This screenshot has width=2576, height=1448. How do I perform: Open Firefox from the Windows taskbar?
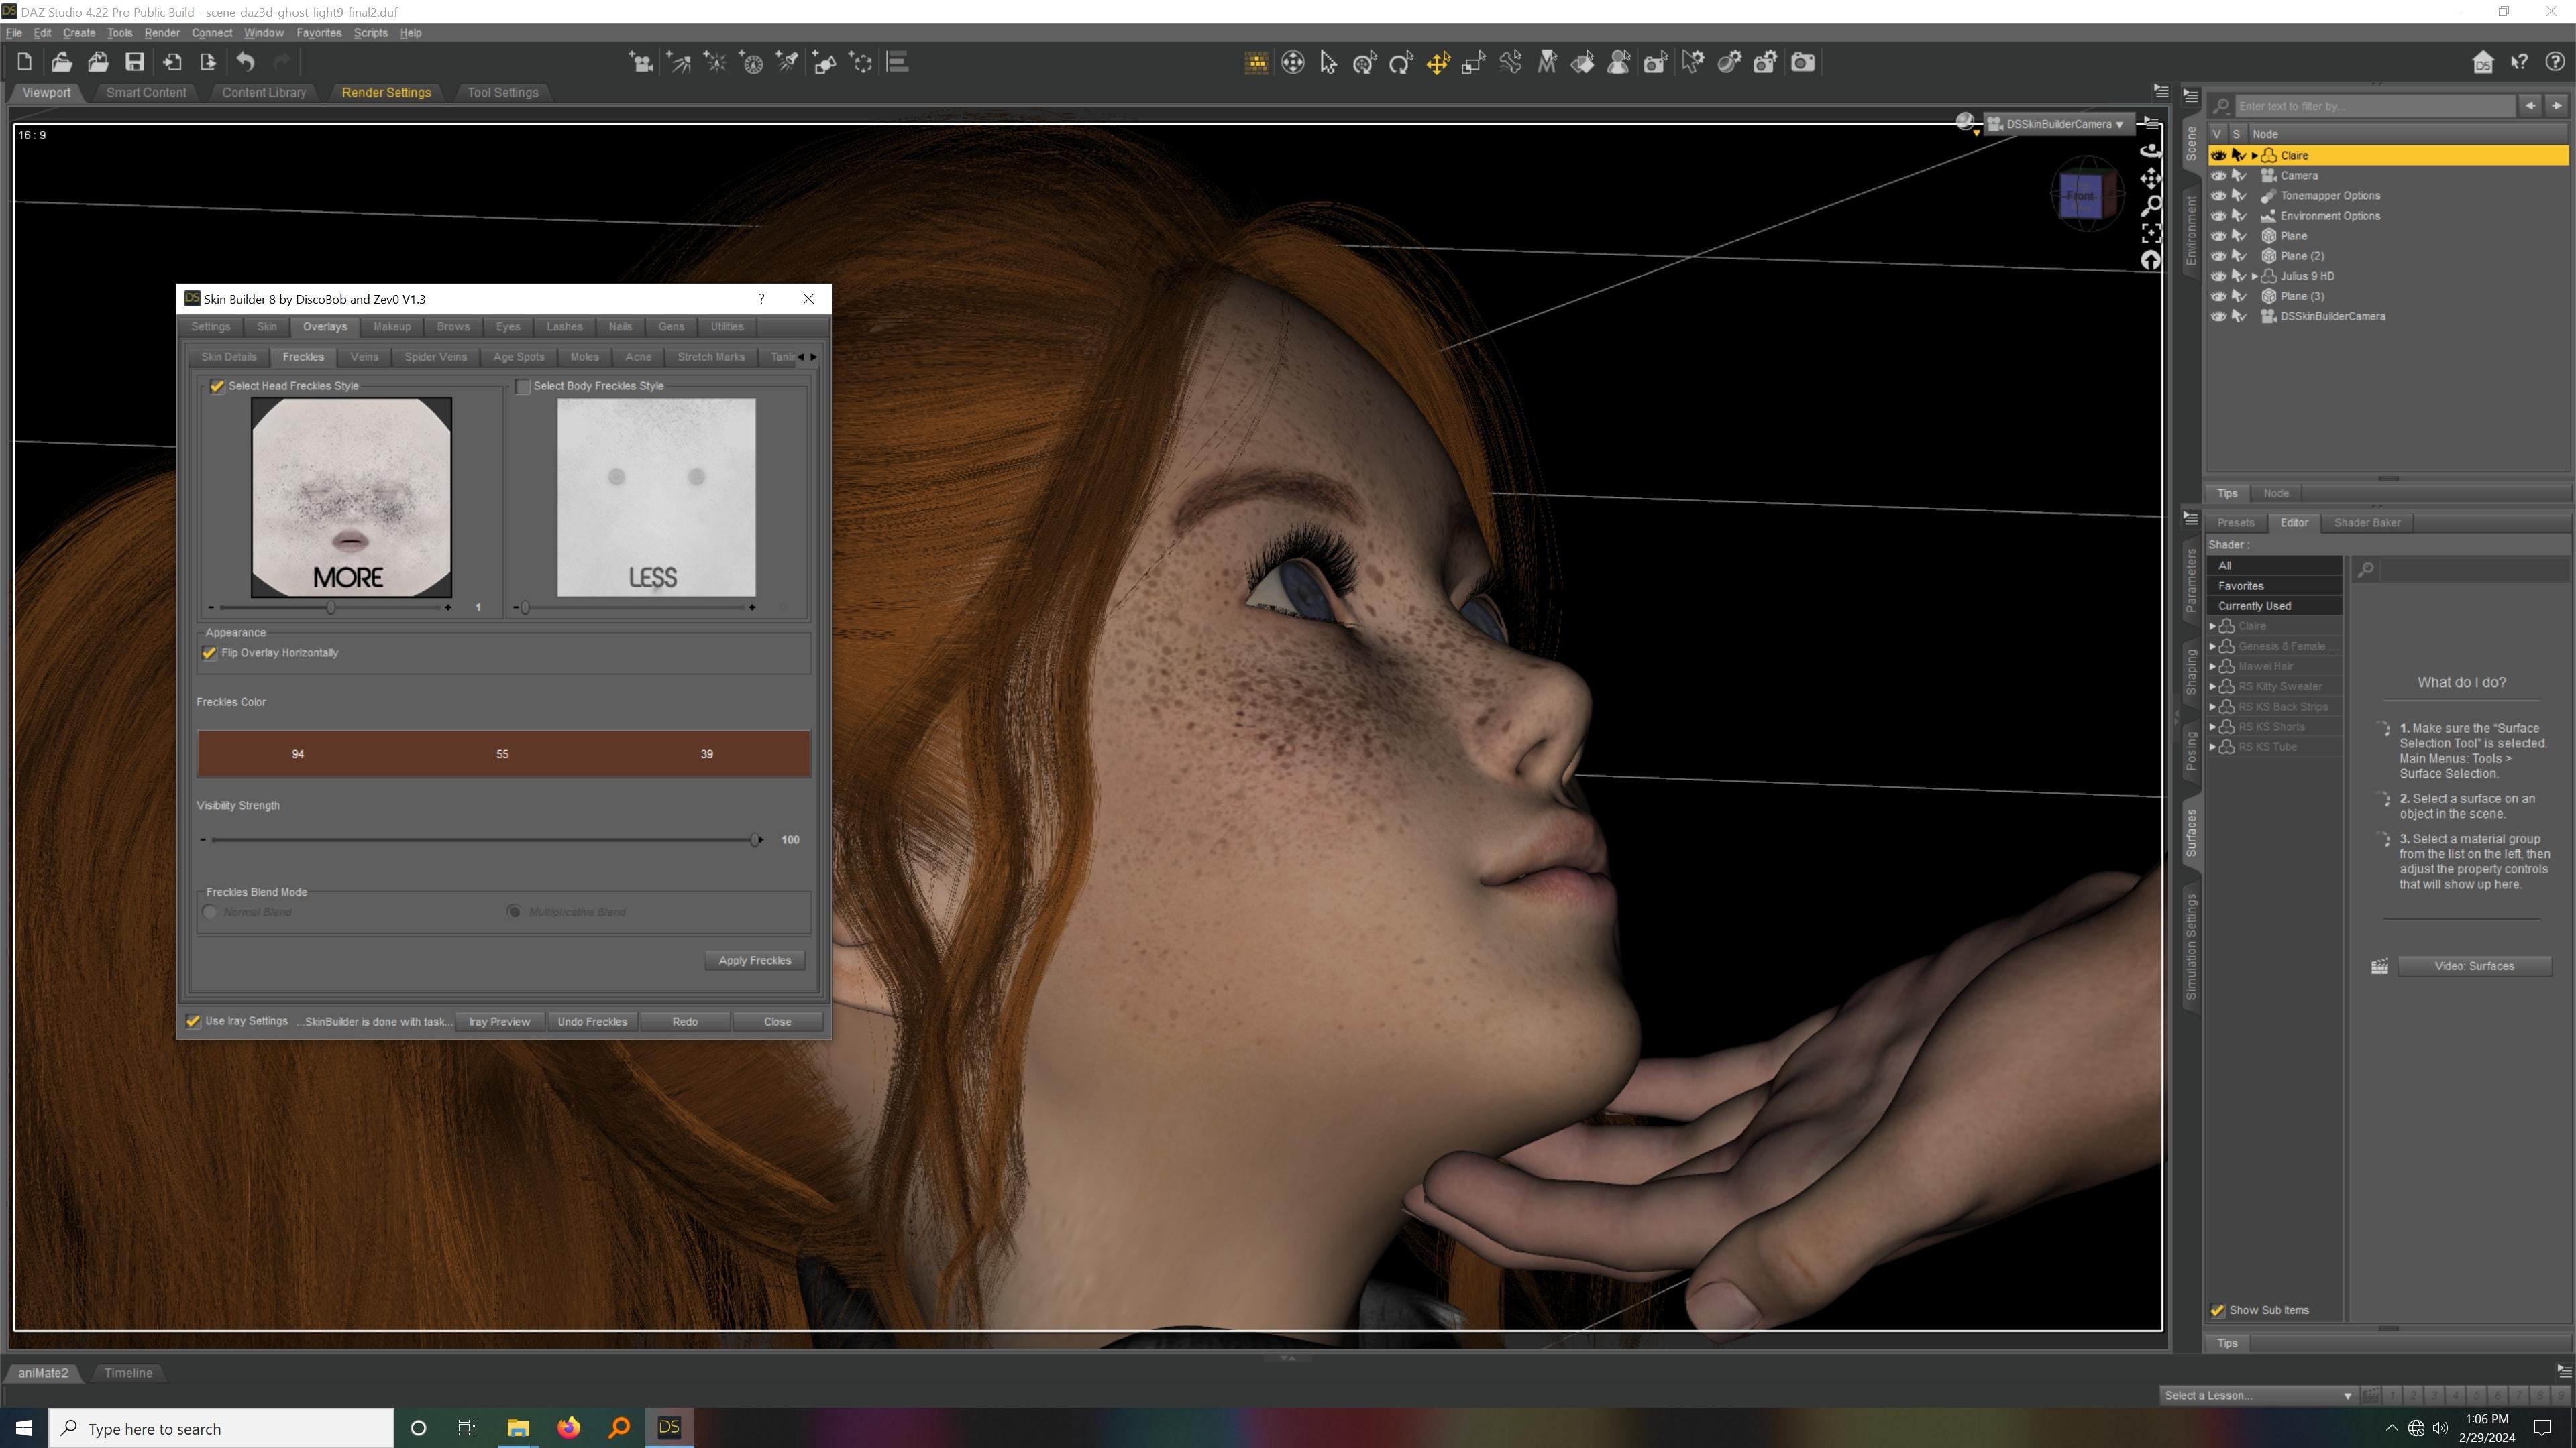(x=568, y=1427)
